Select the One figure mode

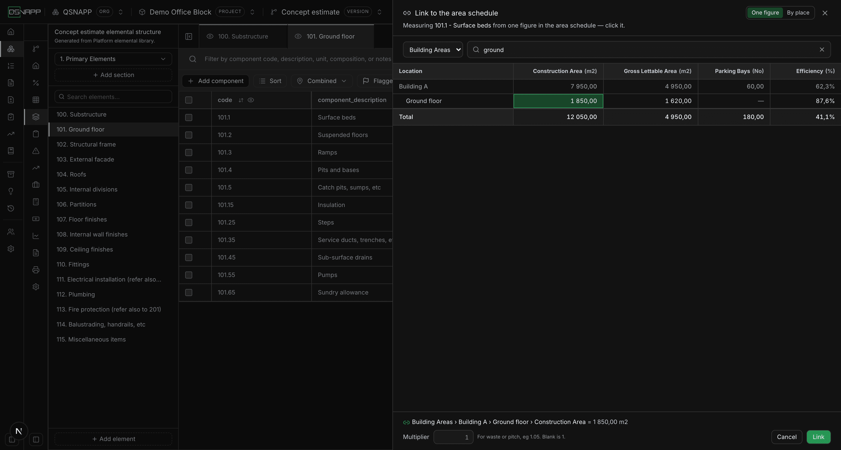click(765, 13)
